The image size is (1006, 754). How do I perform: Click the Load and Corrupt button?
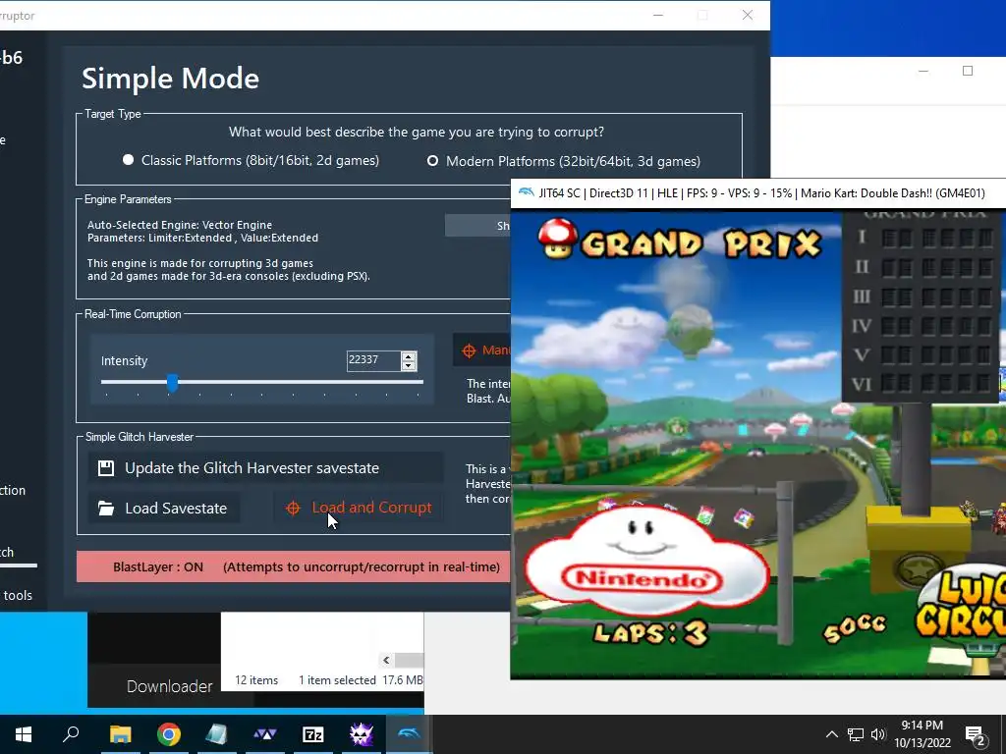(359, 508)
